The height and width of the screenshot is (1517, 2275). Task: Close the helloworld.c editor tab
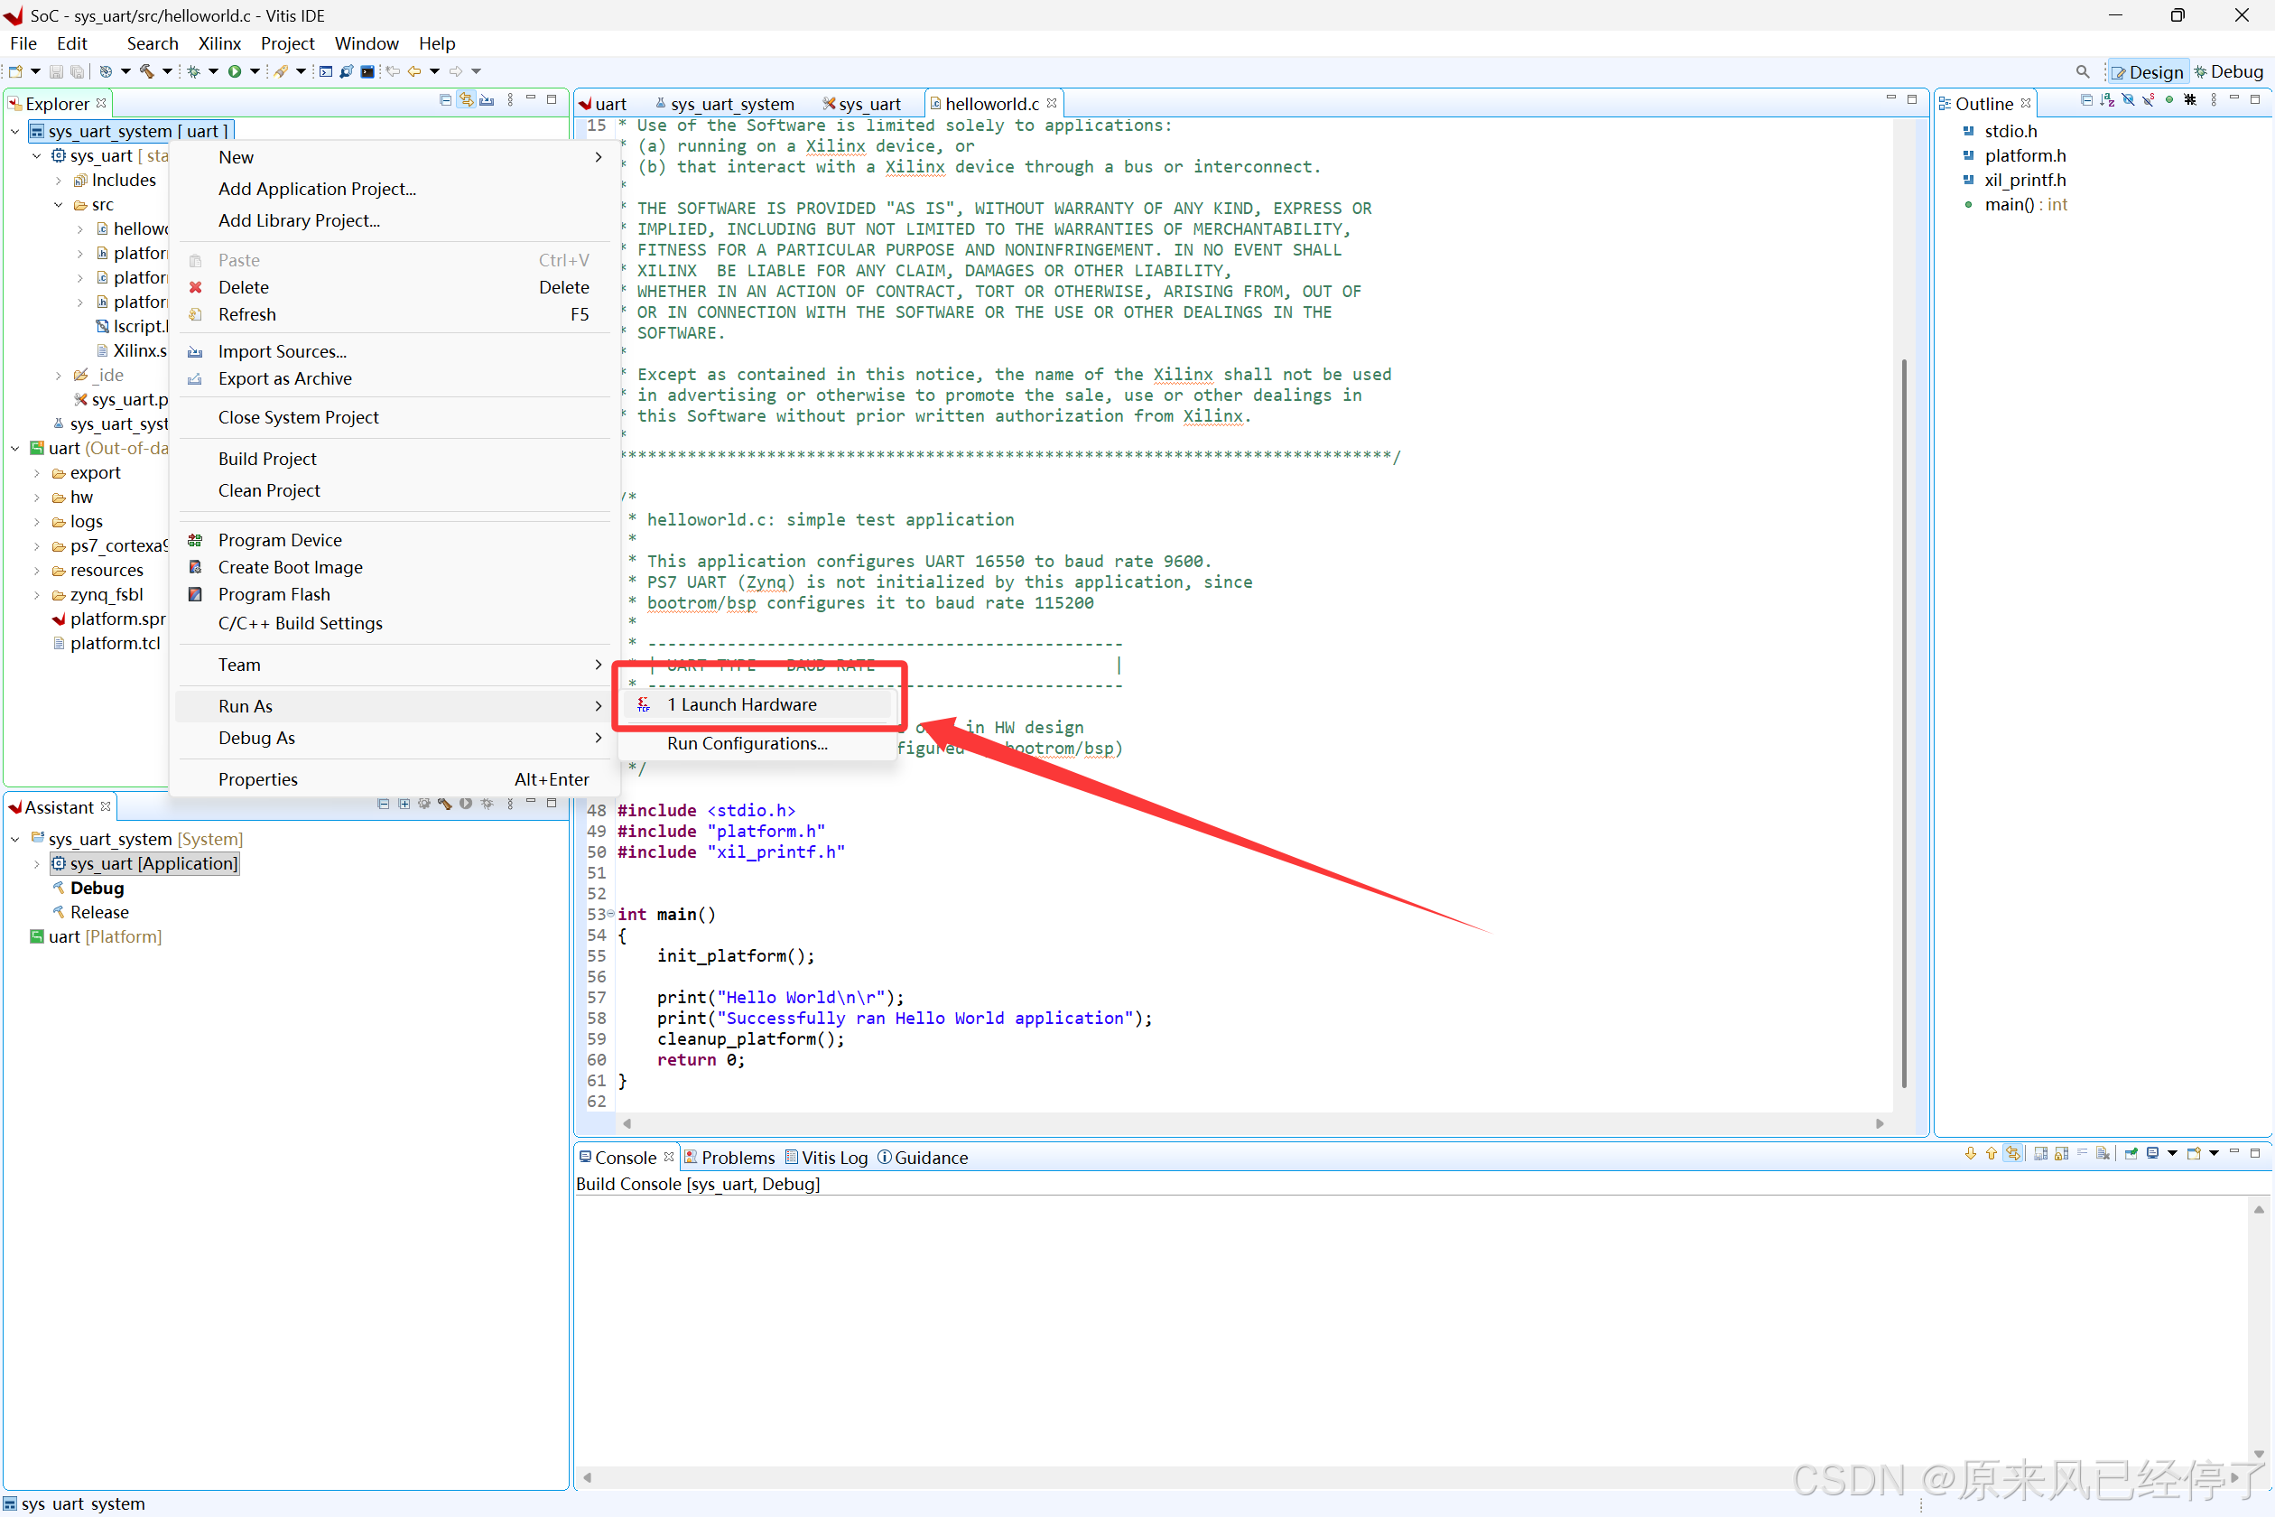(x=1052, y=104)
